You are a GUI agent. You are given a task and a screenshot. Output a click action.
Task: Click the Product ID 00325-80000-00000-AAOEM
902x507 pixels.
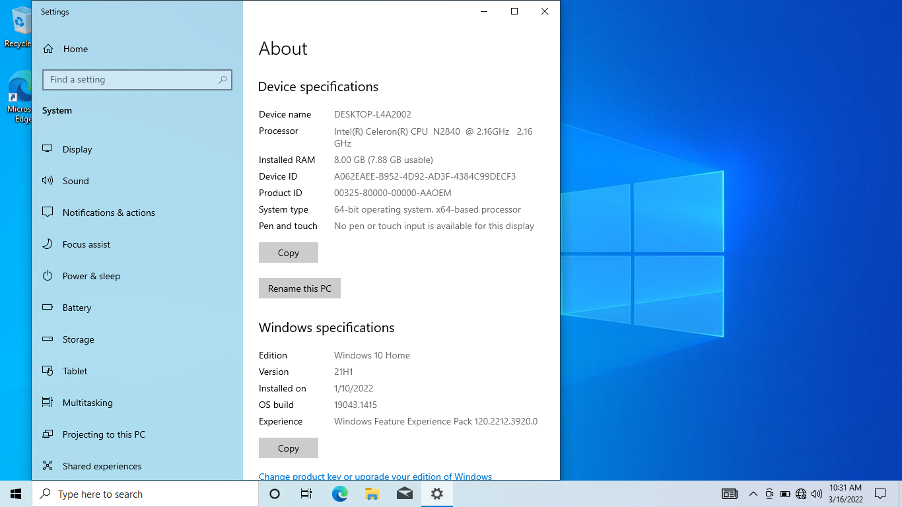tap(393, 193)
